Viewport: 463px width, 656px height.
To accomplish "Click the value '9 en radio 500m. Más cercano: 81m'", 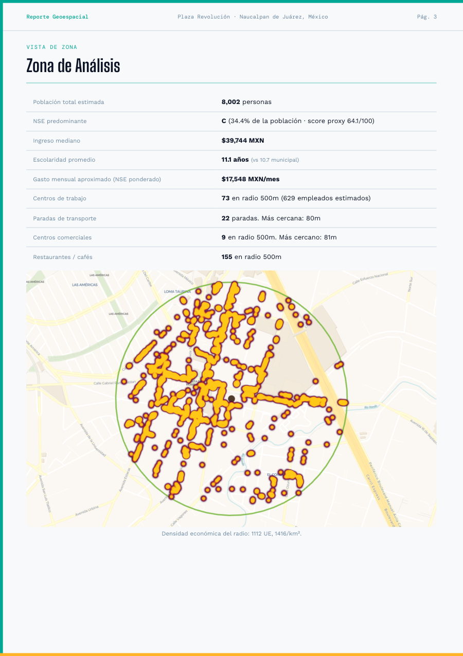I will pyautogui.click(x=279, y=237).
